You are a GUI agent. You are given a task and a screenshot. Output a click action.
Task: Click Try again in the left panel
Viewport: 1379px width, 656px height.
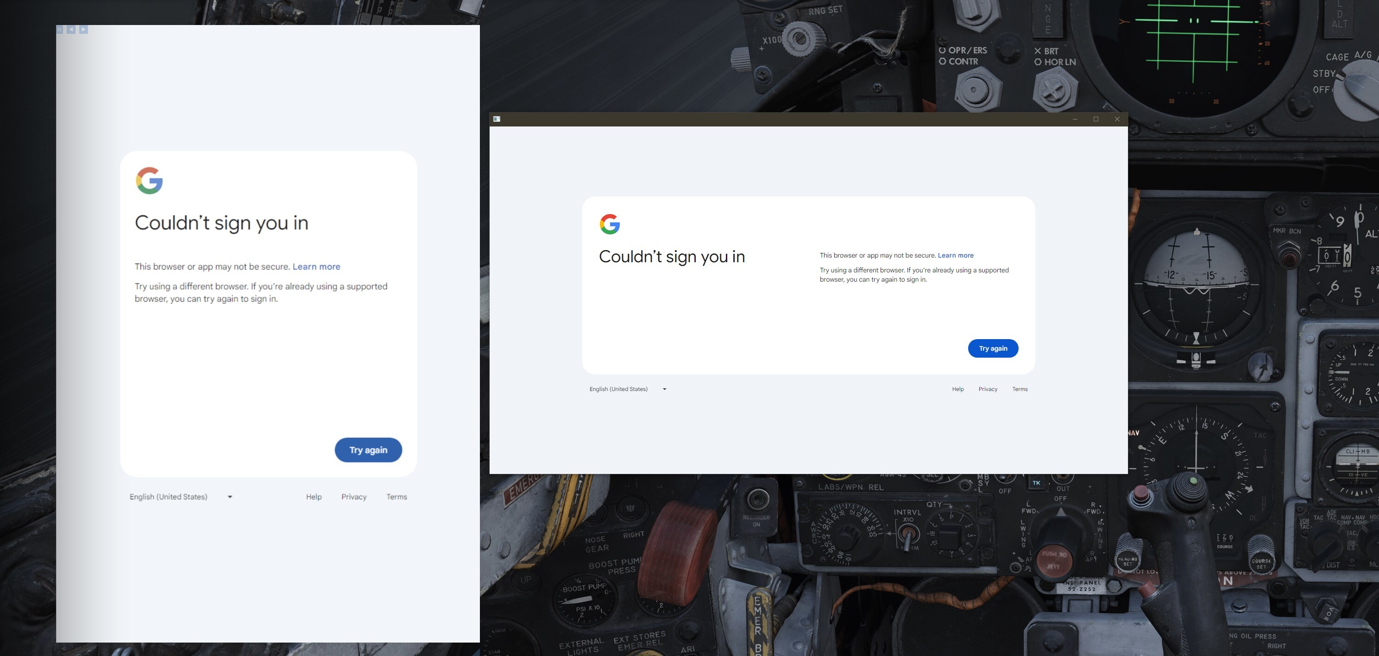[368, 450]
